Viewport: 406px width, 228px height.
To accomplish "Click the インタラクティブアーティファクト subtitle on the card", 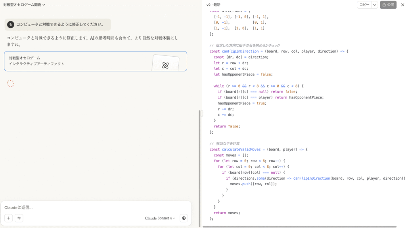I will (36, 64).
